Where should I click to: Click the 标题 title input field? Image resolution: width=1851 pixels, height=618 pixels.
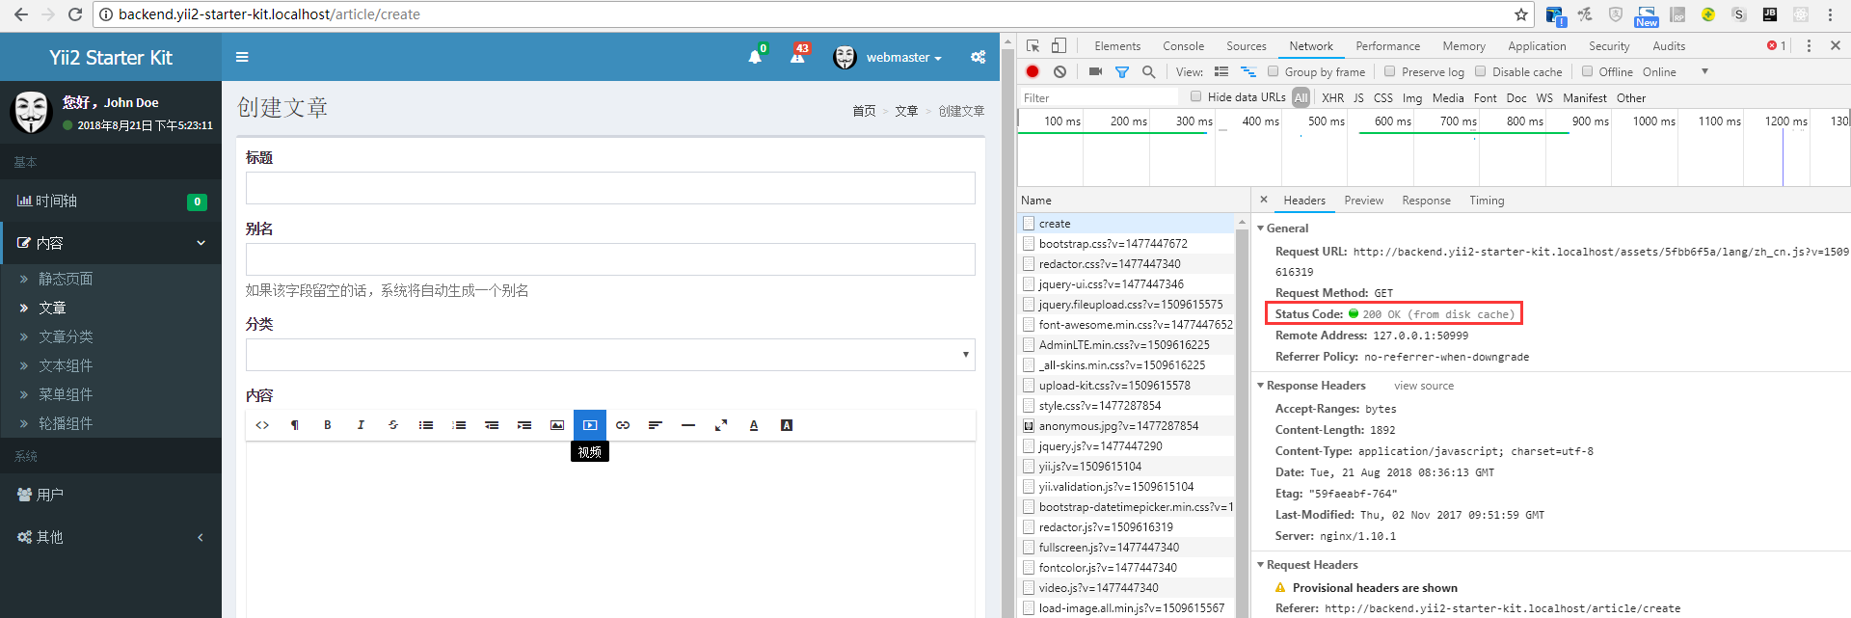tap(610, 188)
